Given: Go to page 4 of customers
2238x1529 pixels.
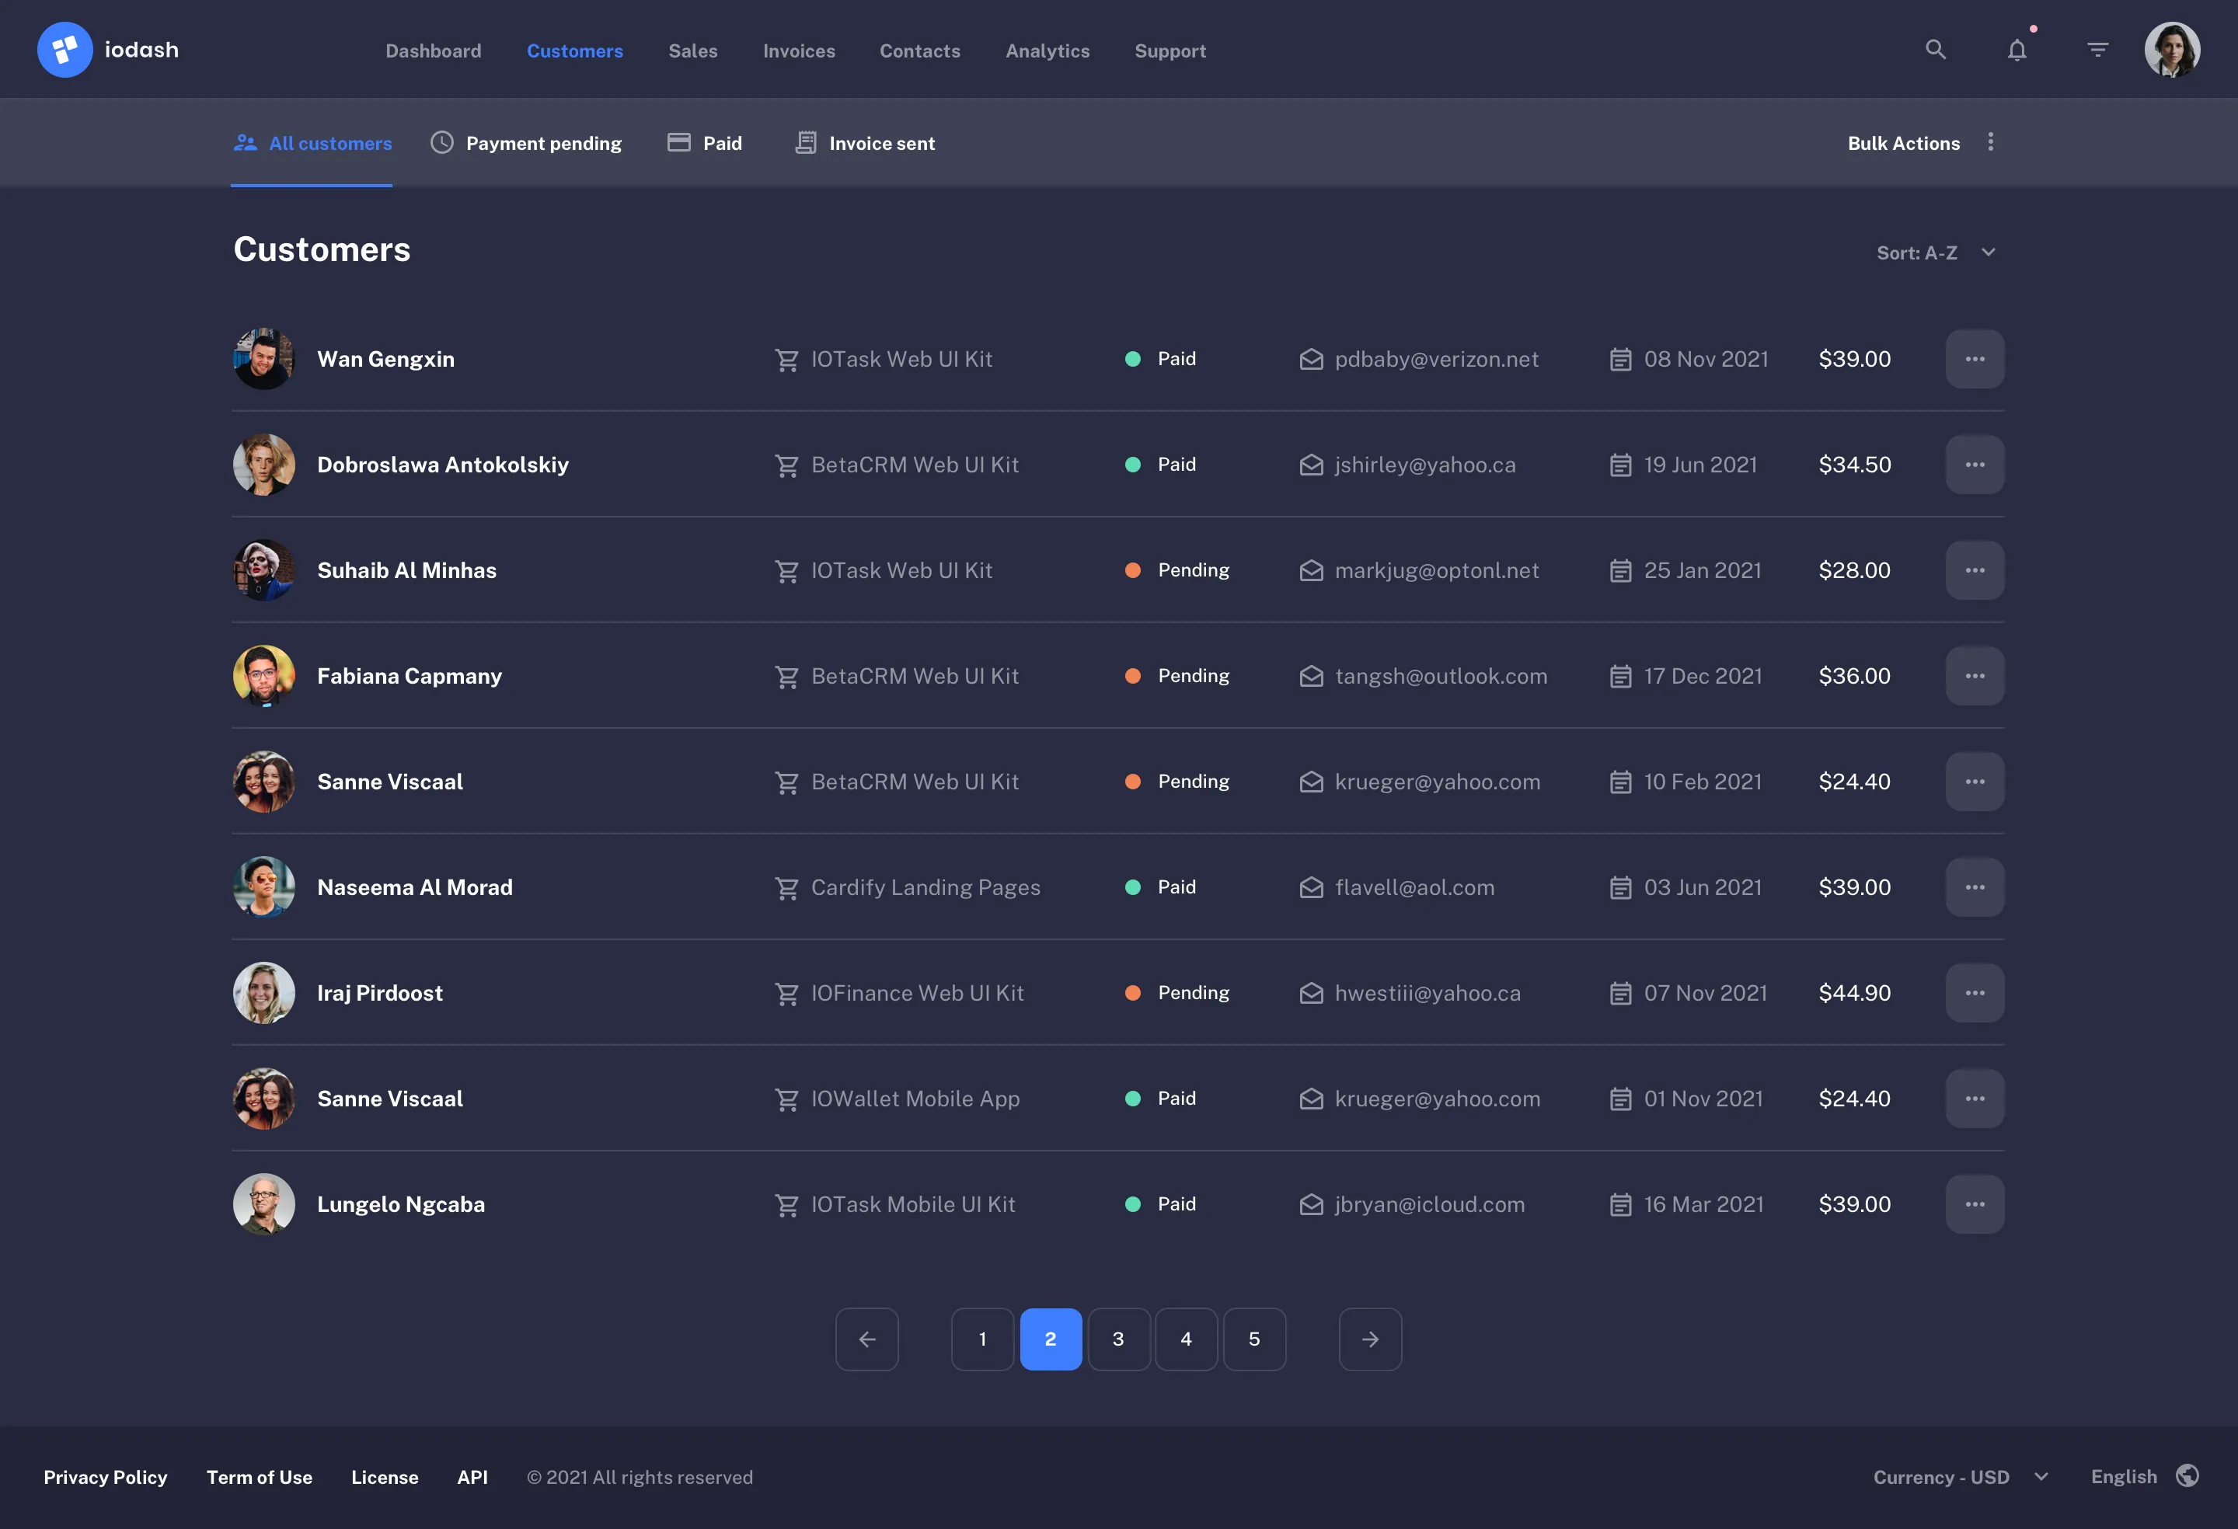Looking at the screenshot, I should (x=1187, y=1339).
